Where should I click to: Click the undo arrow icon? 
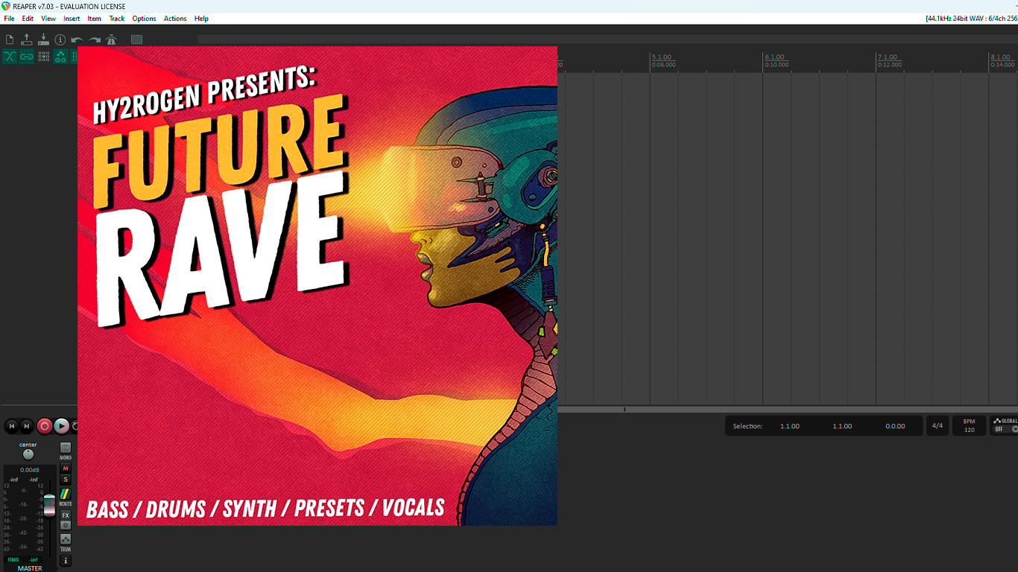coord(78,39)
